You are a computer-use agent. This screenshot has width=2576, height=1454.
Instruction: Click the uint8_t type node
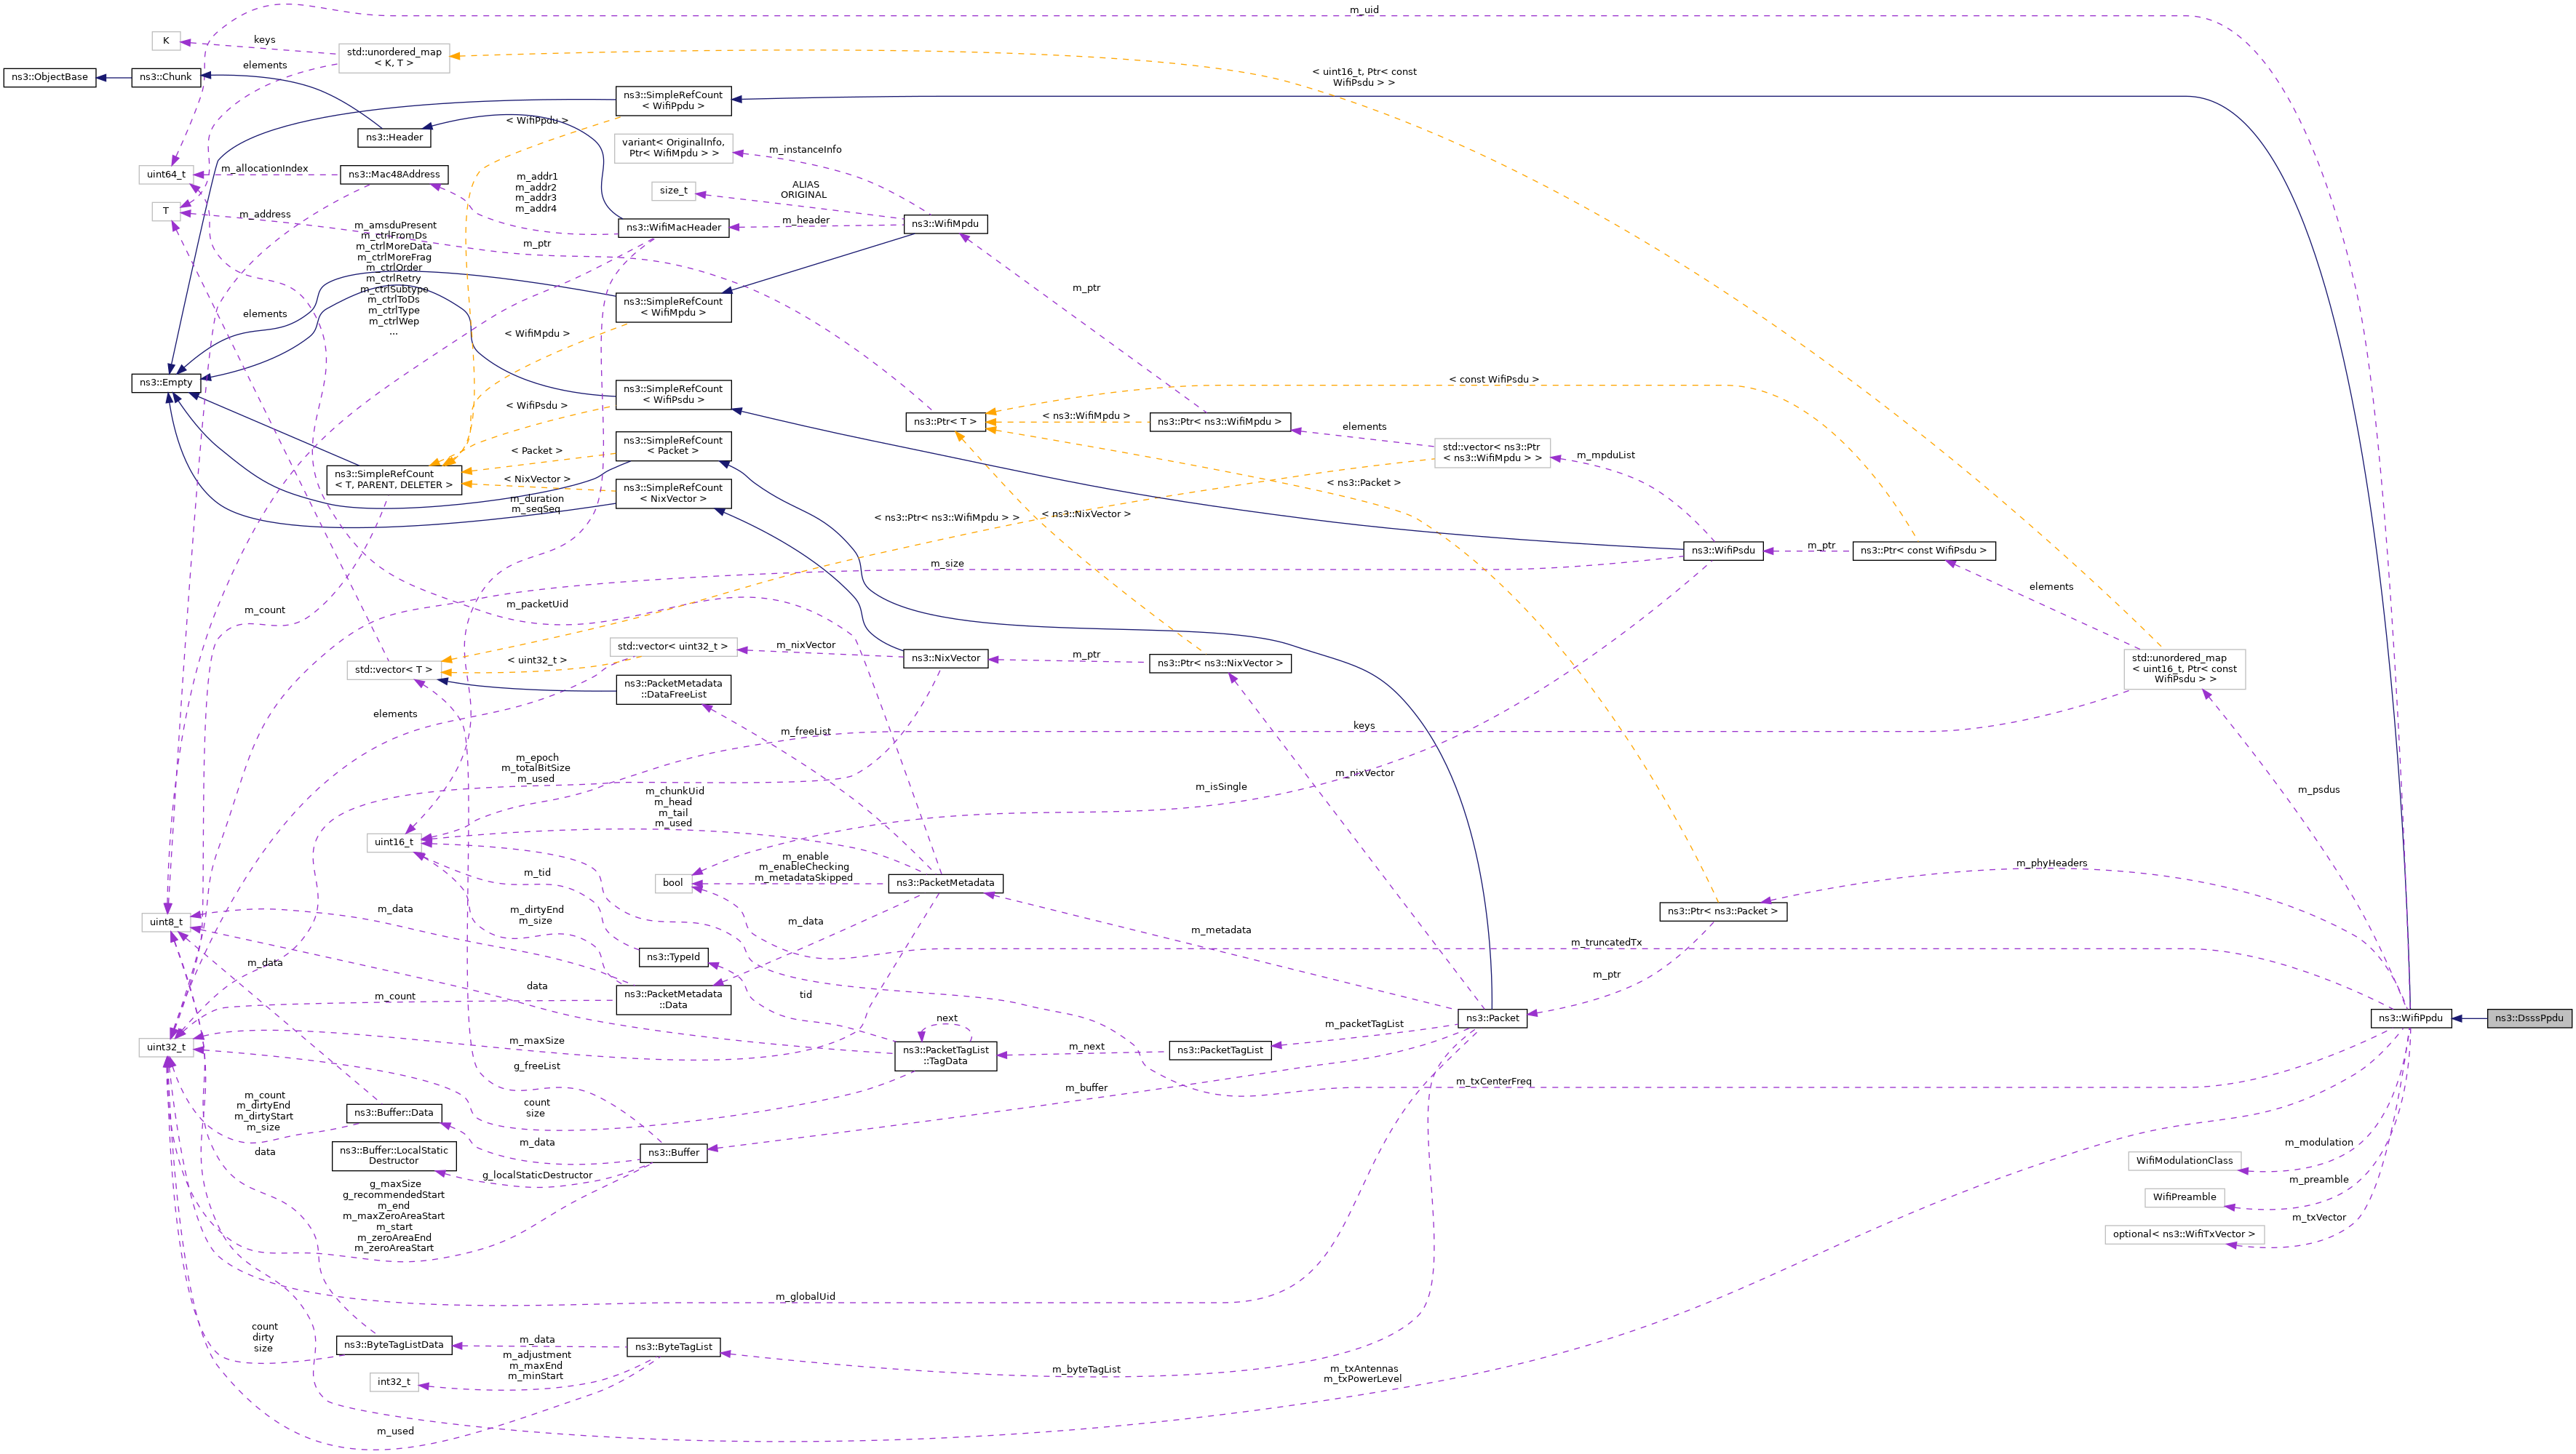(166, 922)
